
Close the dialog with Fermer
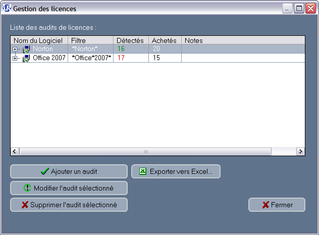tap(277, 205)
